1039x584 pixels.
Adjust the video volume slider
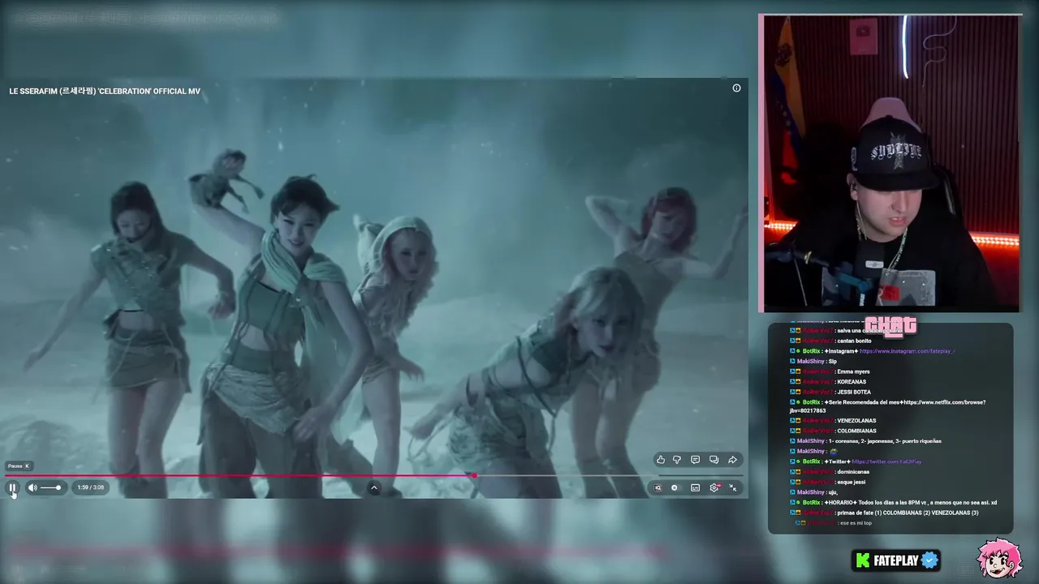50,487
